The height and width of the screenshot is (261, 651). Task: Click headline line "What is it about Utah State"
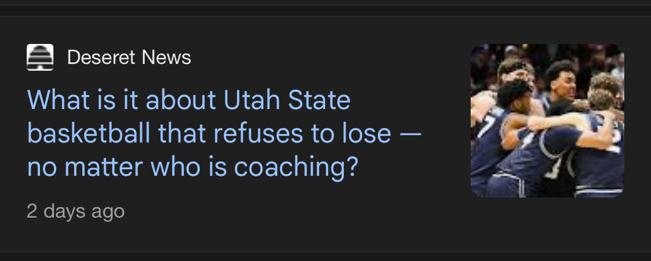(189, 100)
